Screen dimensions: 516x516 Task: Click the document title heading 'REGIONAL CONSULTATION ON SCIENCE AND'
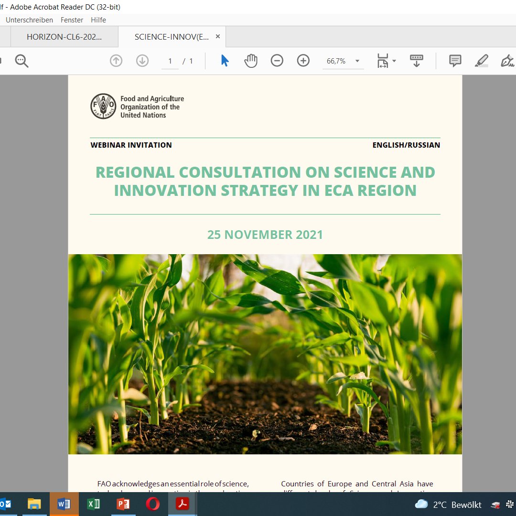click(265, 172)
